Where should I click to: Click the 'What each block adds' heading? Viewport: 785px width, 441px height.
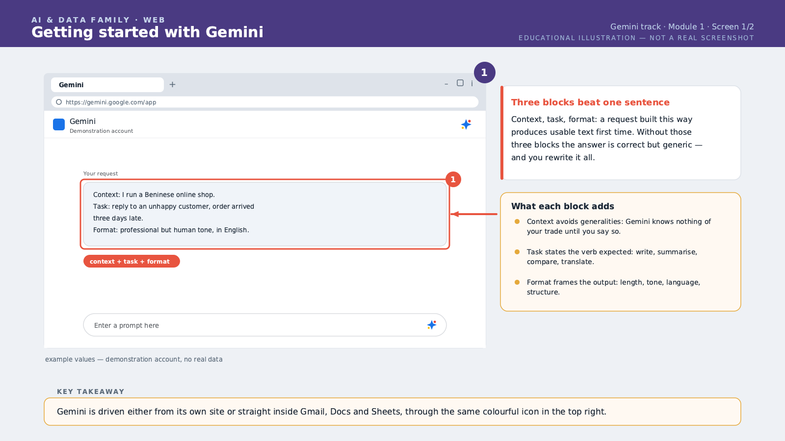[x=563, y=206]
